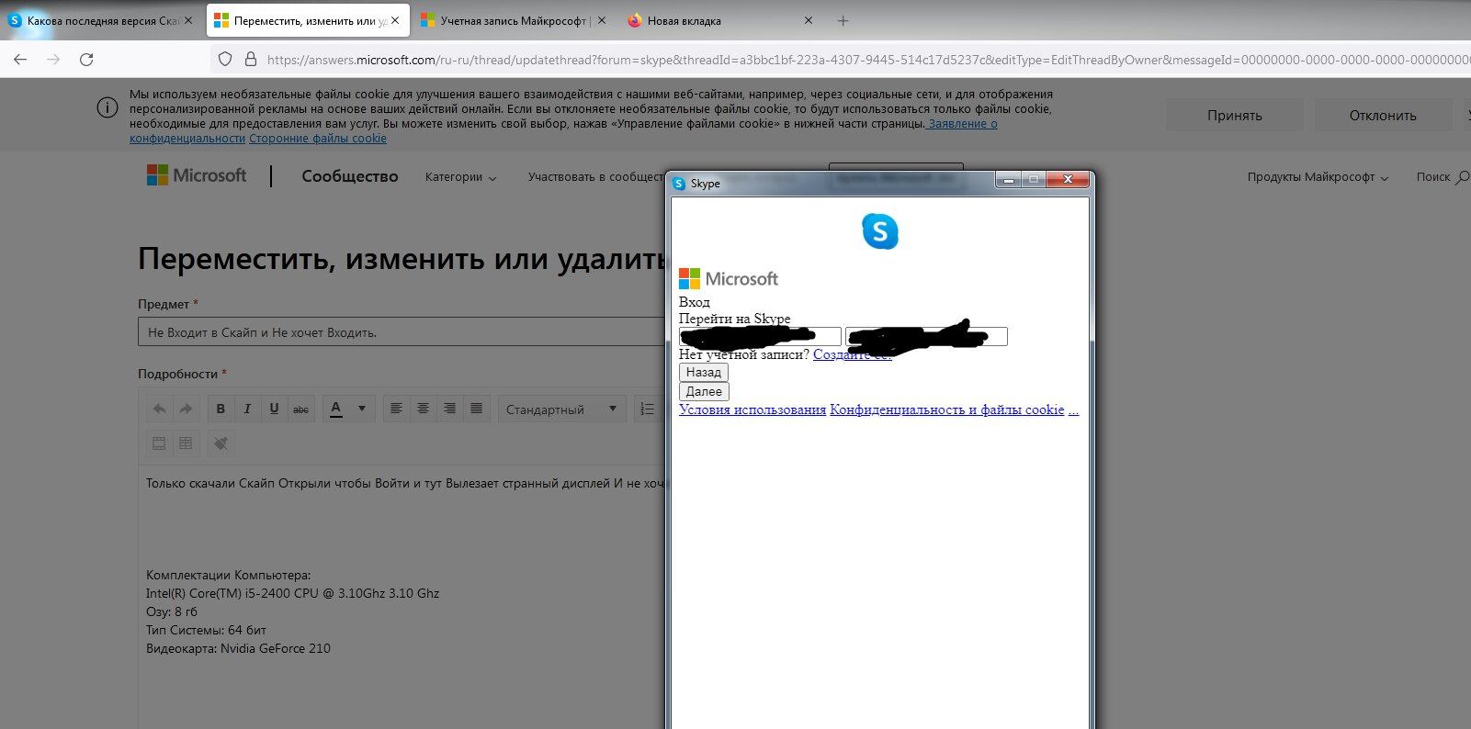Reload the page with the refresh icon
Image resolution: width=1471 pixels, height=729 pixels.
click(x=86, y=60)
